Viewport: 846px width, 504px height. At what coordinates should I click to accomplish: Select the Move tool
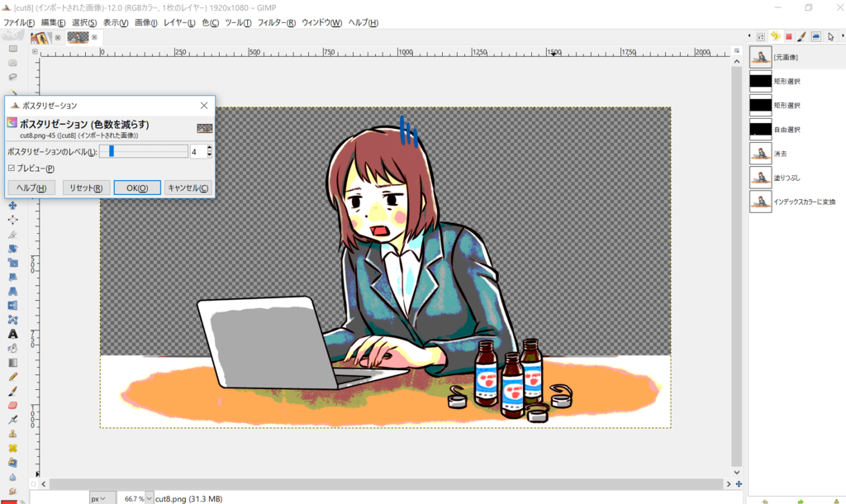tap(13, 206)
